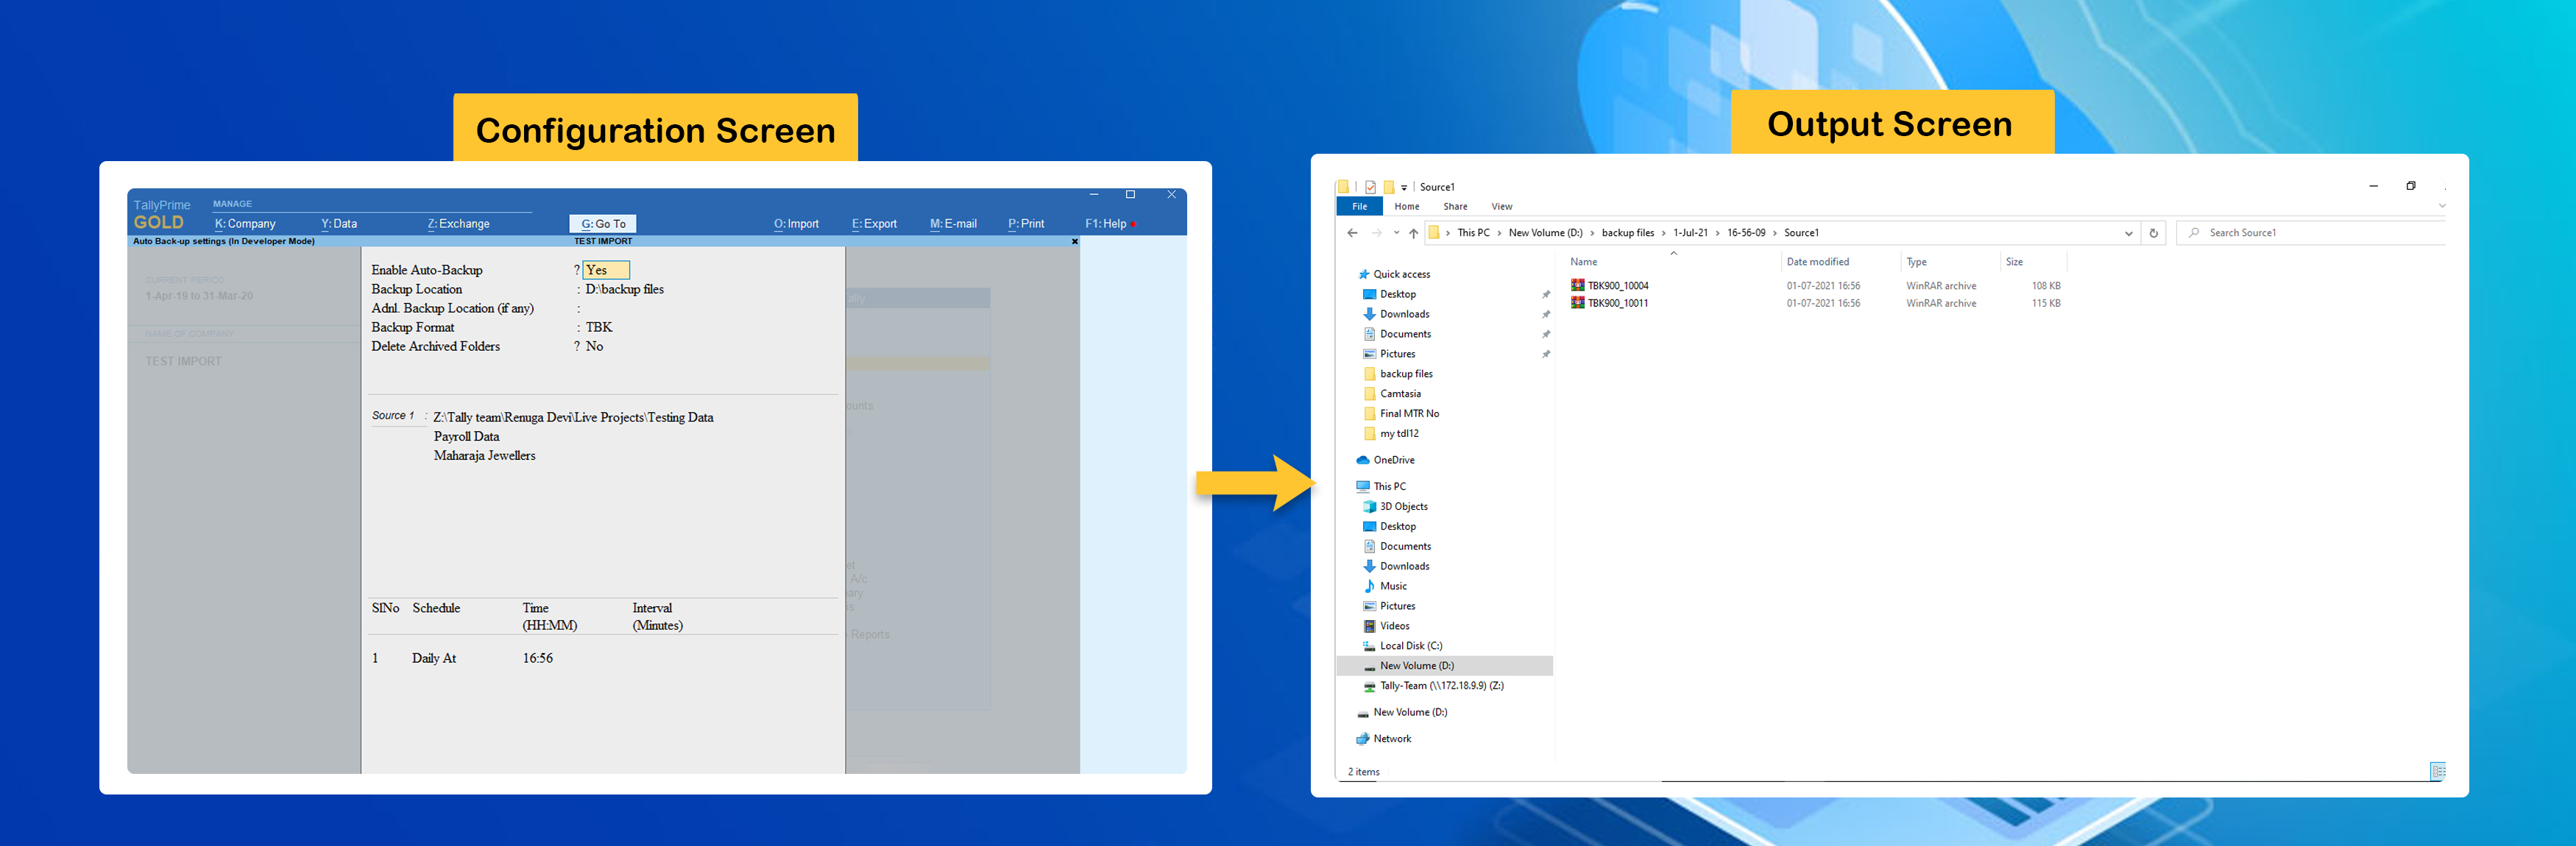Click the G: Go To button

[x=603, y=224]
